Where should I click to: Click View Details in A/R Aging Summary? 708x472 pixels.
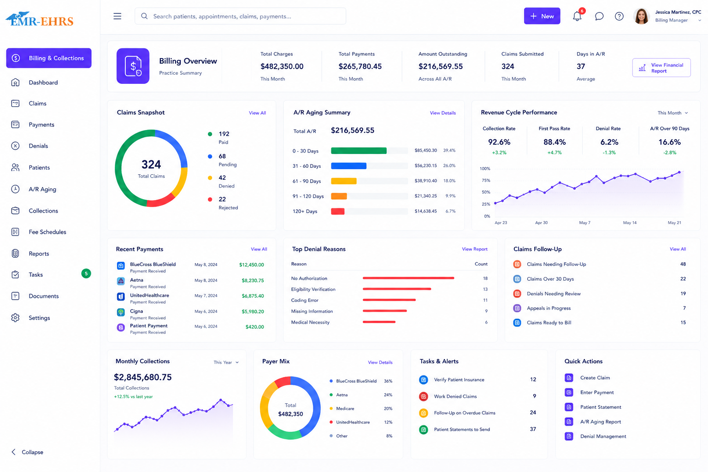443,113
